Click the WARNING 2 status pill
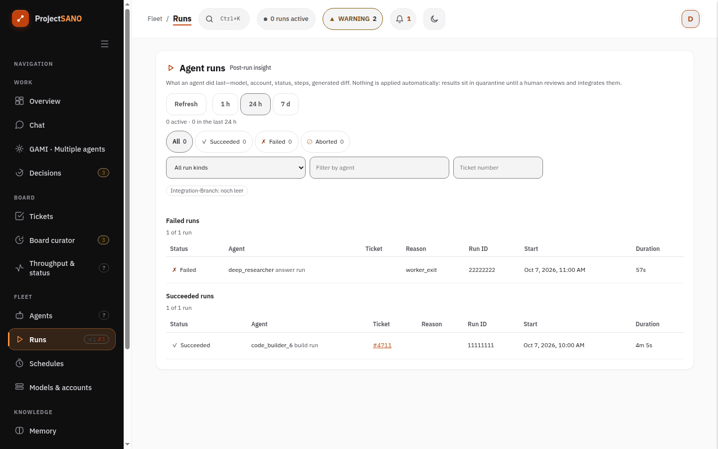The width and height of the screenshot is (718, 449). click(353, 19)
